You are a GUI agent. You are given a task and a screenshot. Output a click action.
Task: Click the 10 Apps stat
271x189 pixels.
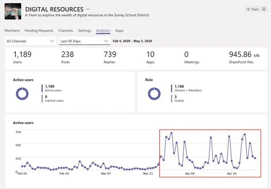[150, 57]
